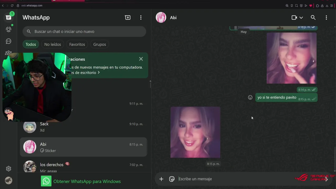
Task: Open the ad blocker shield icon
Action: point(301,6)
